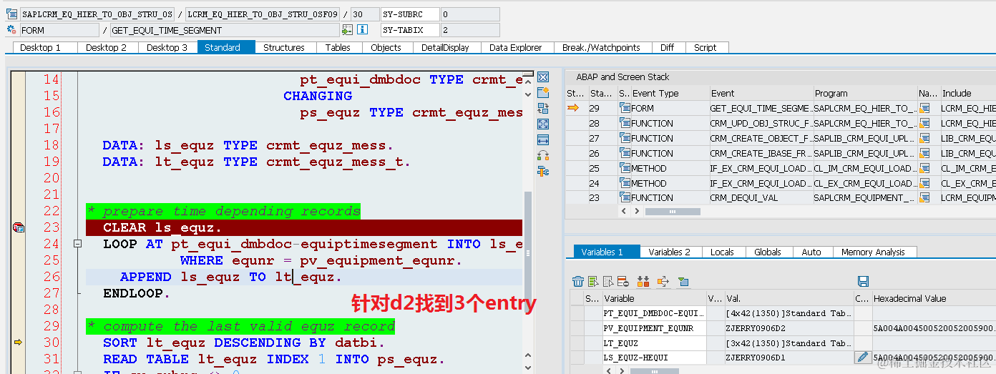
Task: Click stack row 28 CRM_UPD_OBJ_STRUC_F event cell
Action: (x=761, y=123)
